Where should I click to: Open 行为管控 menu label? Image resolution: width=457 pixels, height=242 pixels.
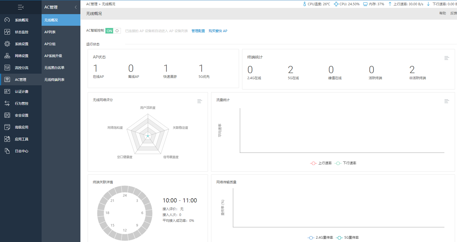coord(22,104)
